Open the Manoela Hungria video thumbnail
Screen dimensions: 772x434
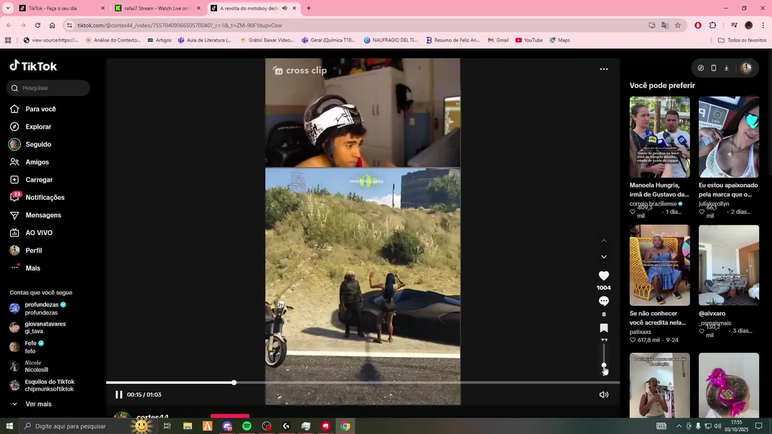[x=660, y=137]
